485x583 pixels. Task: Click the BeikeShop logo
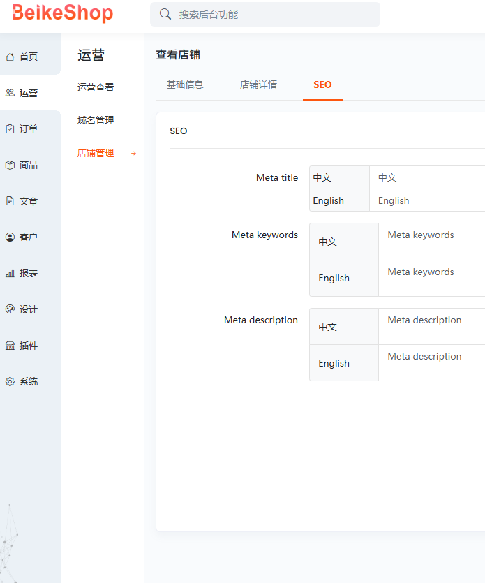[x=62, y=13]
